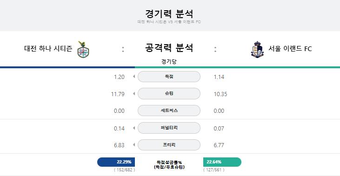Click the Seoul E-Land FC team crest
The image size is (340, 176).
point(257,49)
